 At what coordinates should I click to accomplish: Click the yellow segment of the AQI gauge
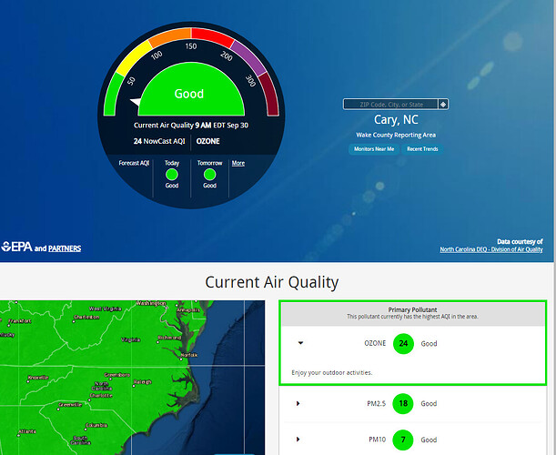(133, 57)
